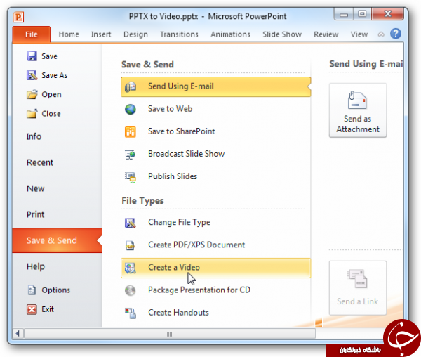The height and width of the screenshot is (357, 421).
Task: Go to the Transitions tab
Action: coord(179,34)
